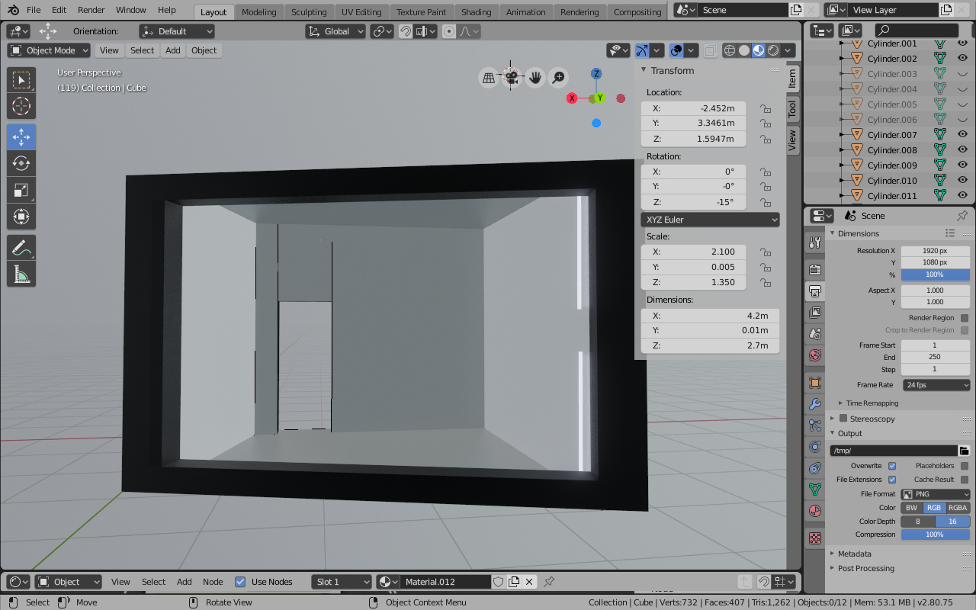Switch to orthographic grid view icon
The image size is (976, 610).
tap(489, 77)
